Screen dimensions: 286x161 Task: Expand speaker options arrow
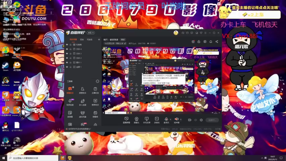click(x=181, y=119)
